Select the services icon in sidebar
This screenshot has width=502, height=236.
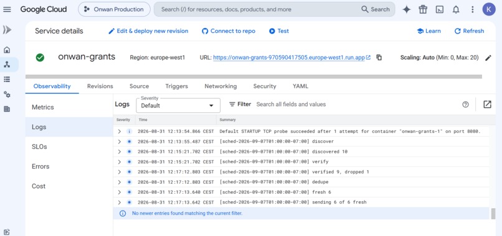[7, 65]
